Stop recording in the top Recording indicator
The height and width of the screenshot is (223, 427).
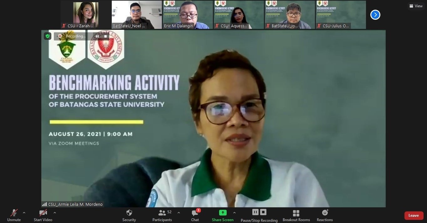click(106, 36)
